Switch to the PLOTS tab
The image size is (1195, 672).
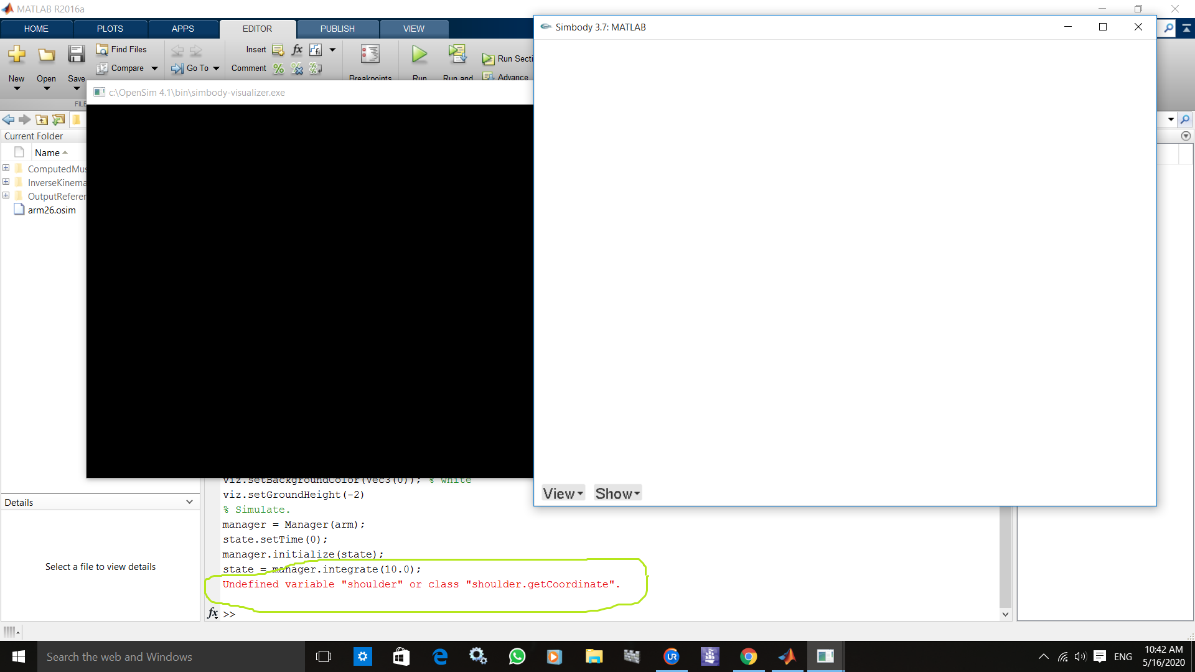click(x=110, y=29)
